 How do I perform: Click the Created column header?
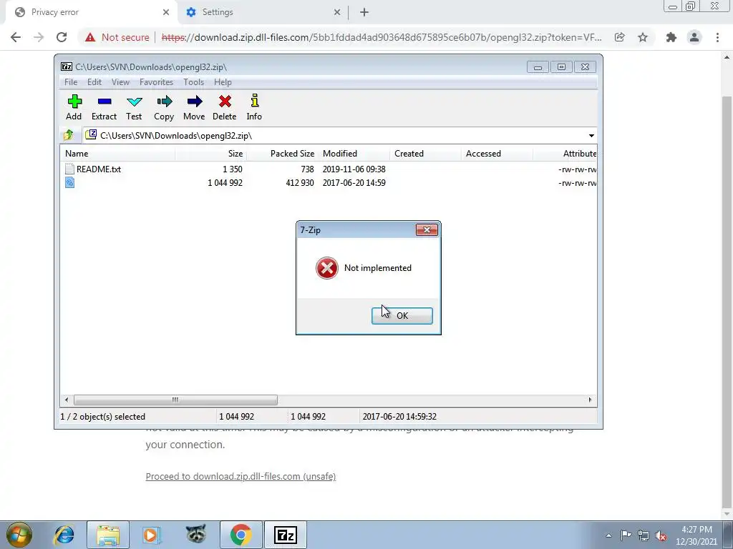[x=425, y=154]
